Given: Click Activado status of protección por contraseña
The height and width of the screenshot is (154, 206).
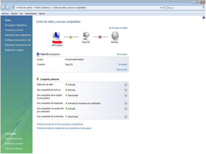Looking at the screenshot, I should point(72,108).
